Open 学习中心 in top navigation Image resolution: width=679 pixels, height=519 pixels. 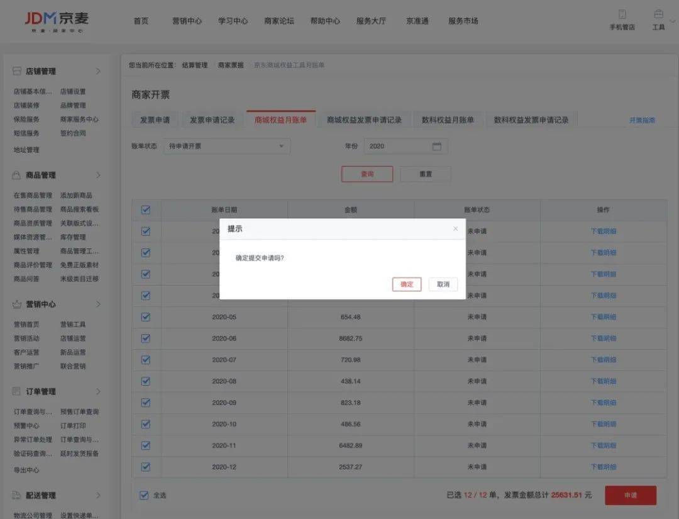pyautogui.click(x=233, y=21)
